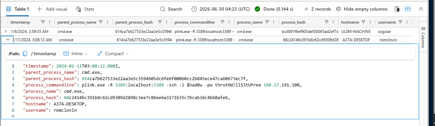Open the Inline view dropdown

pyautogui.click(x=75, y=54)
